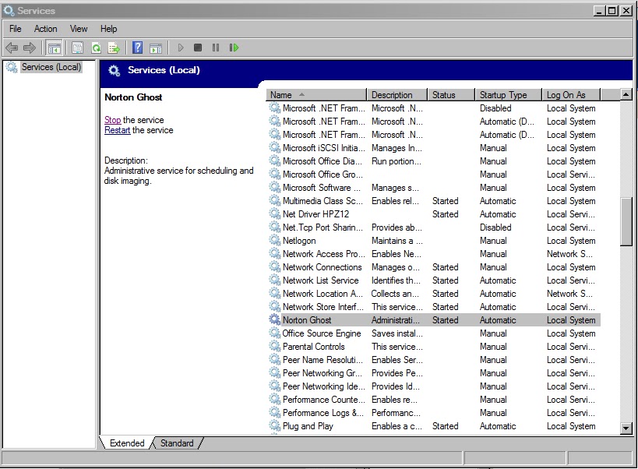Image resolution: width=638 pixels, height=469 pixels.
Task: Open the File menu
Action: [15, 29]
